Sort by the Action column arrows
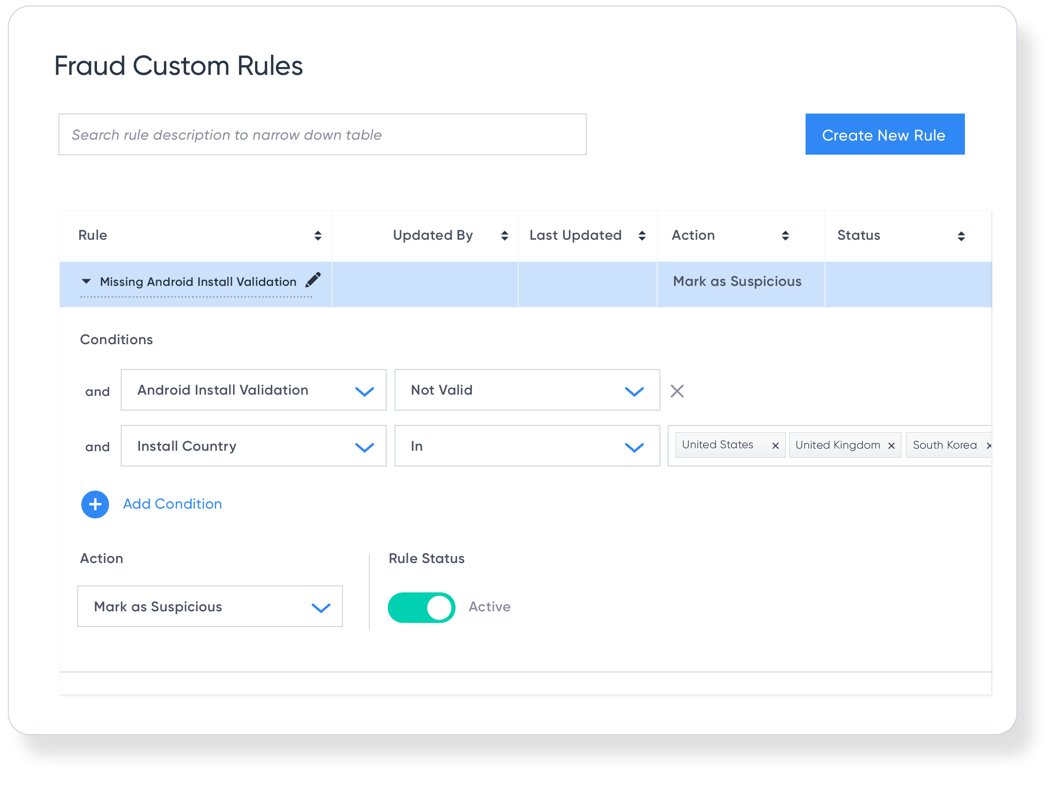The width and height of the screenshot is (1057, 801). point(785,235)
